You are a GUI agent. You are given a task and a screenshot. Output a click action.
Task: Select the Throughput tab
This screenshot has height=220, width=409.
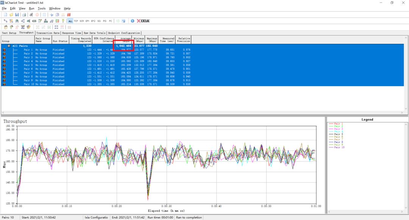27,33
